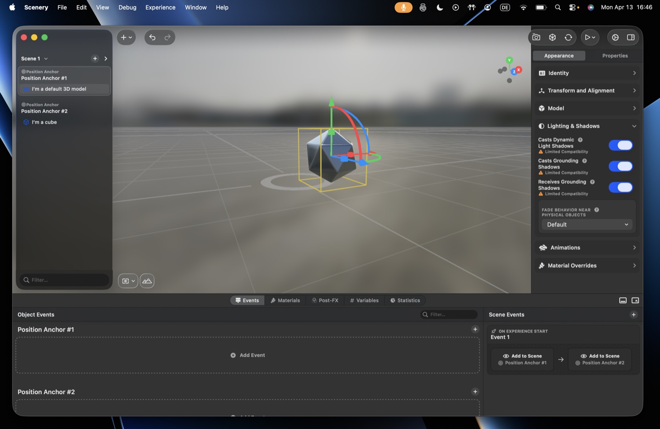Show help for Casts Grounding Shadows
The height and width of the screenshot is (429, 660).
point(585,161)
